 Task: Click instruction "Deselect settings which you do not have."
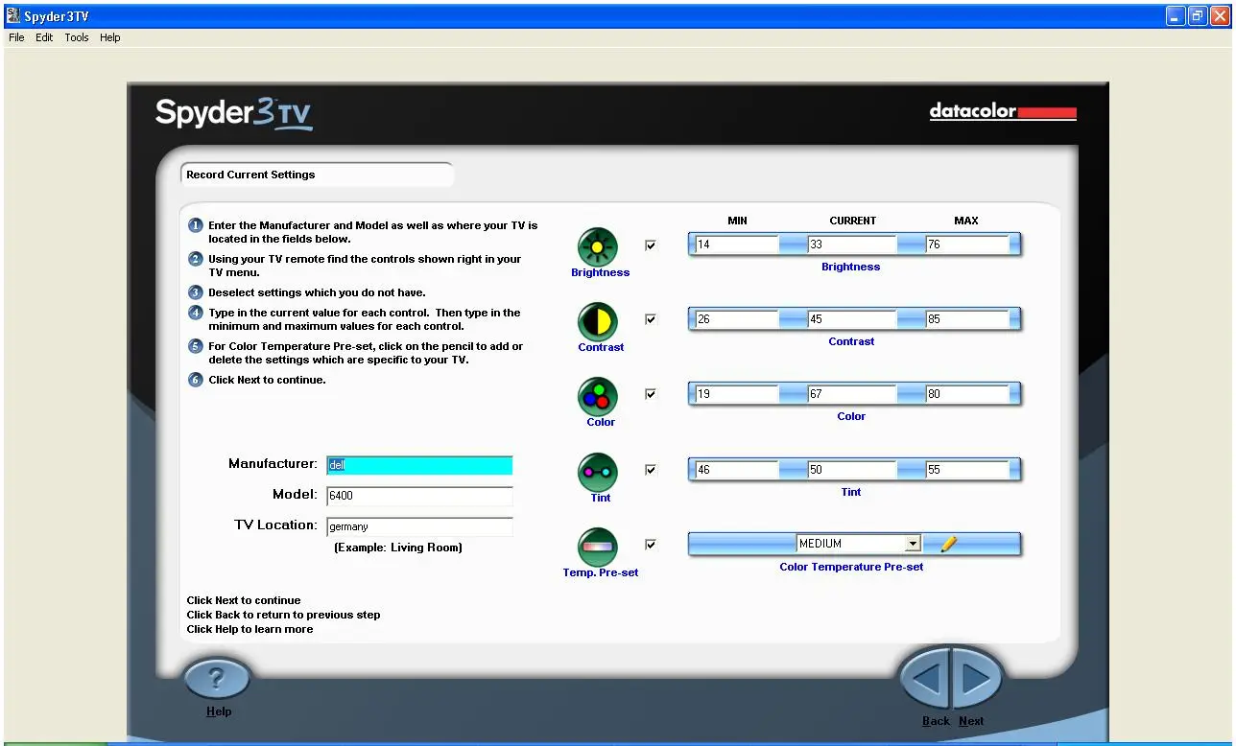(317, 292)
